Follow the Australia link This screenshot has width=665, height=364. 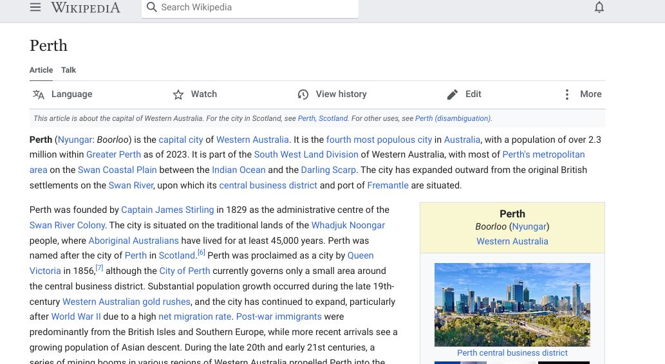click(x=462, y=140)
